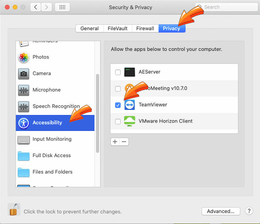
Task: Click the Input Monitoring keyboard icon
Action: (24, 140)
